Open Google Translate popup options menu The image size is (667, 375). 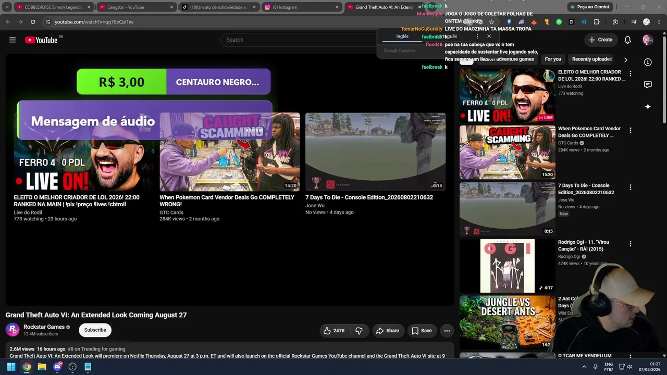click(x=477, y=36)
